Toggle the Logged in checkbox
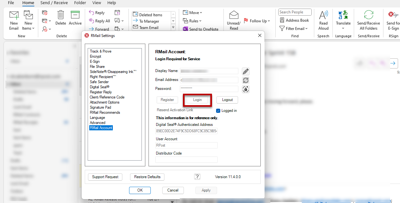 point(218,111)
